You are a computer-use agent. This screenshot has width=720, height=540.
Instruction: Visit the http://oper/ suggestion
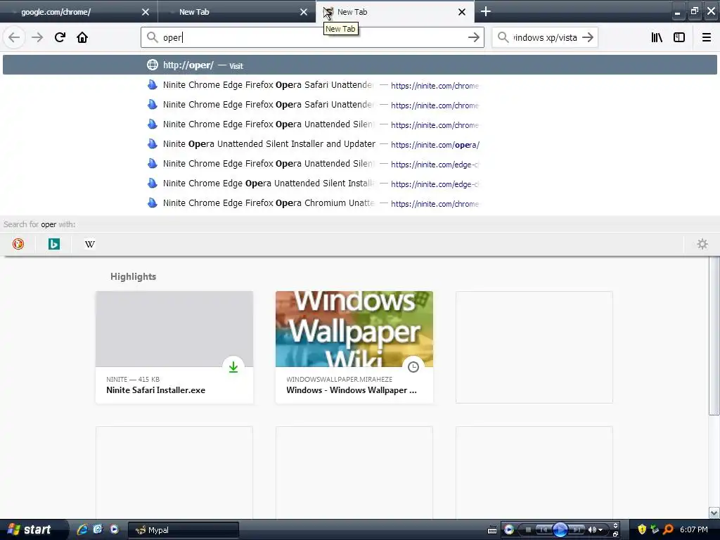(360, 65)
